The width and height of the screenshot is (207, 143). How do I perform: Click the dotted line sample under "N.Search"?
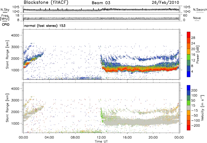click(x=200, y=12)
